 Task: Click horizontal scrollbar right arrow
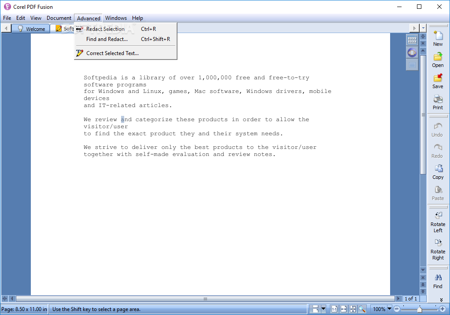[x=398, y=299]
